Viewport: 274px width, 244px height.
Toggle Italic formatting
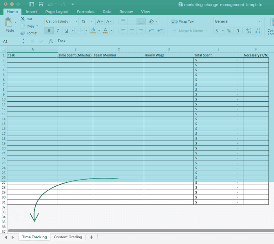tap(58, 31)
